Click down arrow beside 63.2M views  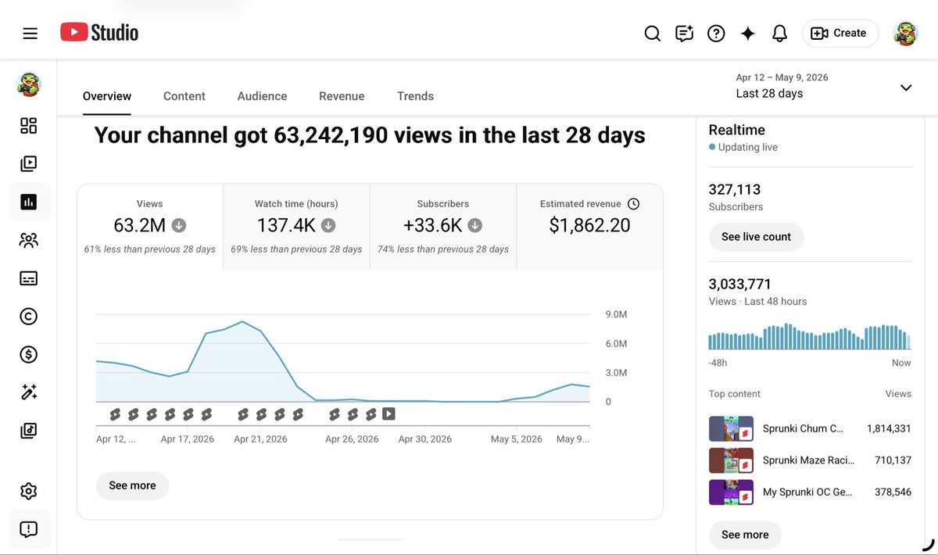tap(179, 226)
